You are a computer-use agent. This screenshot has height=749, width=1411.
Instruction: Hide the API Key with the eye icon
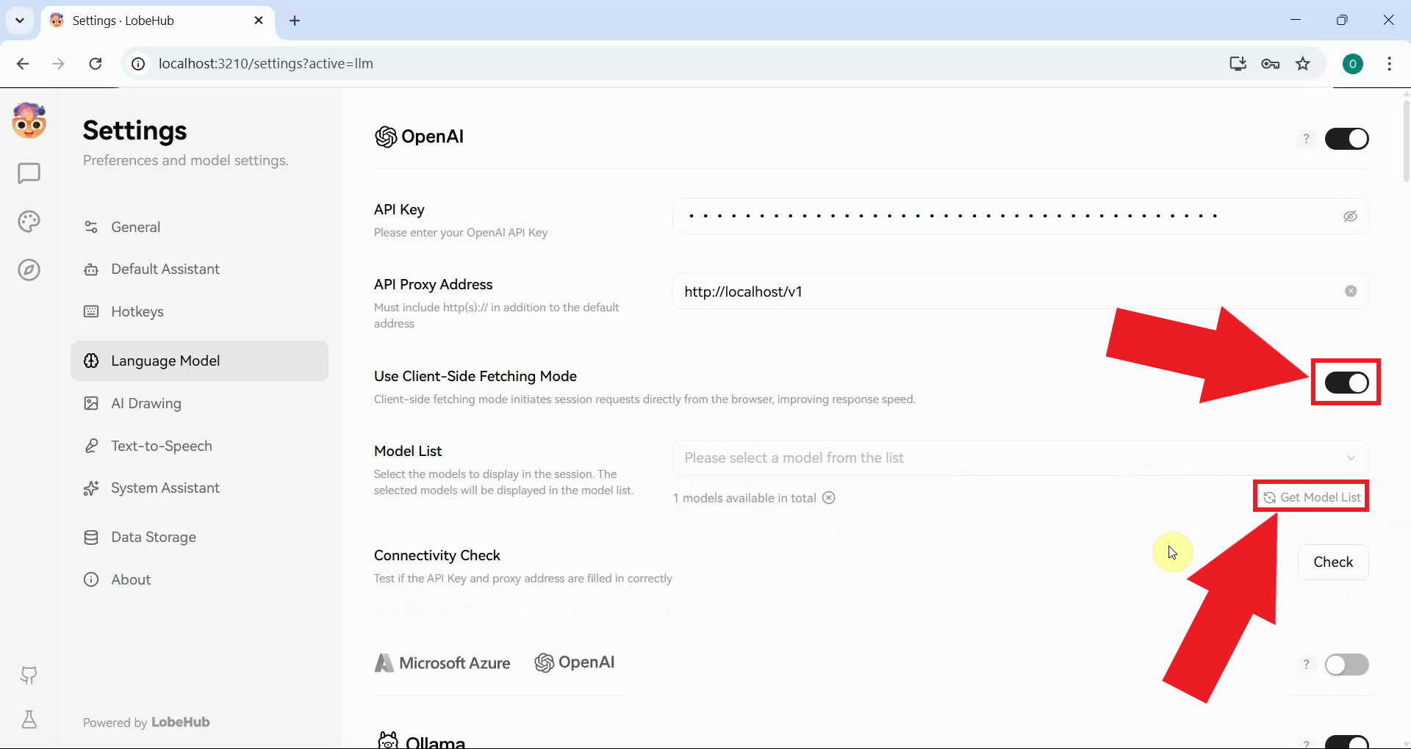coord(1351,216)
